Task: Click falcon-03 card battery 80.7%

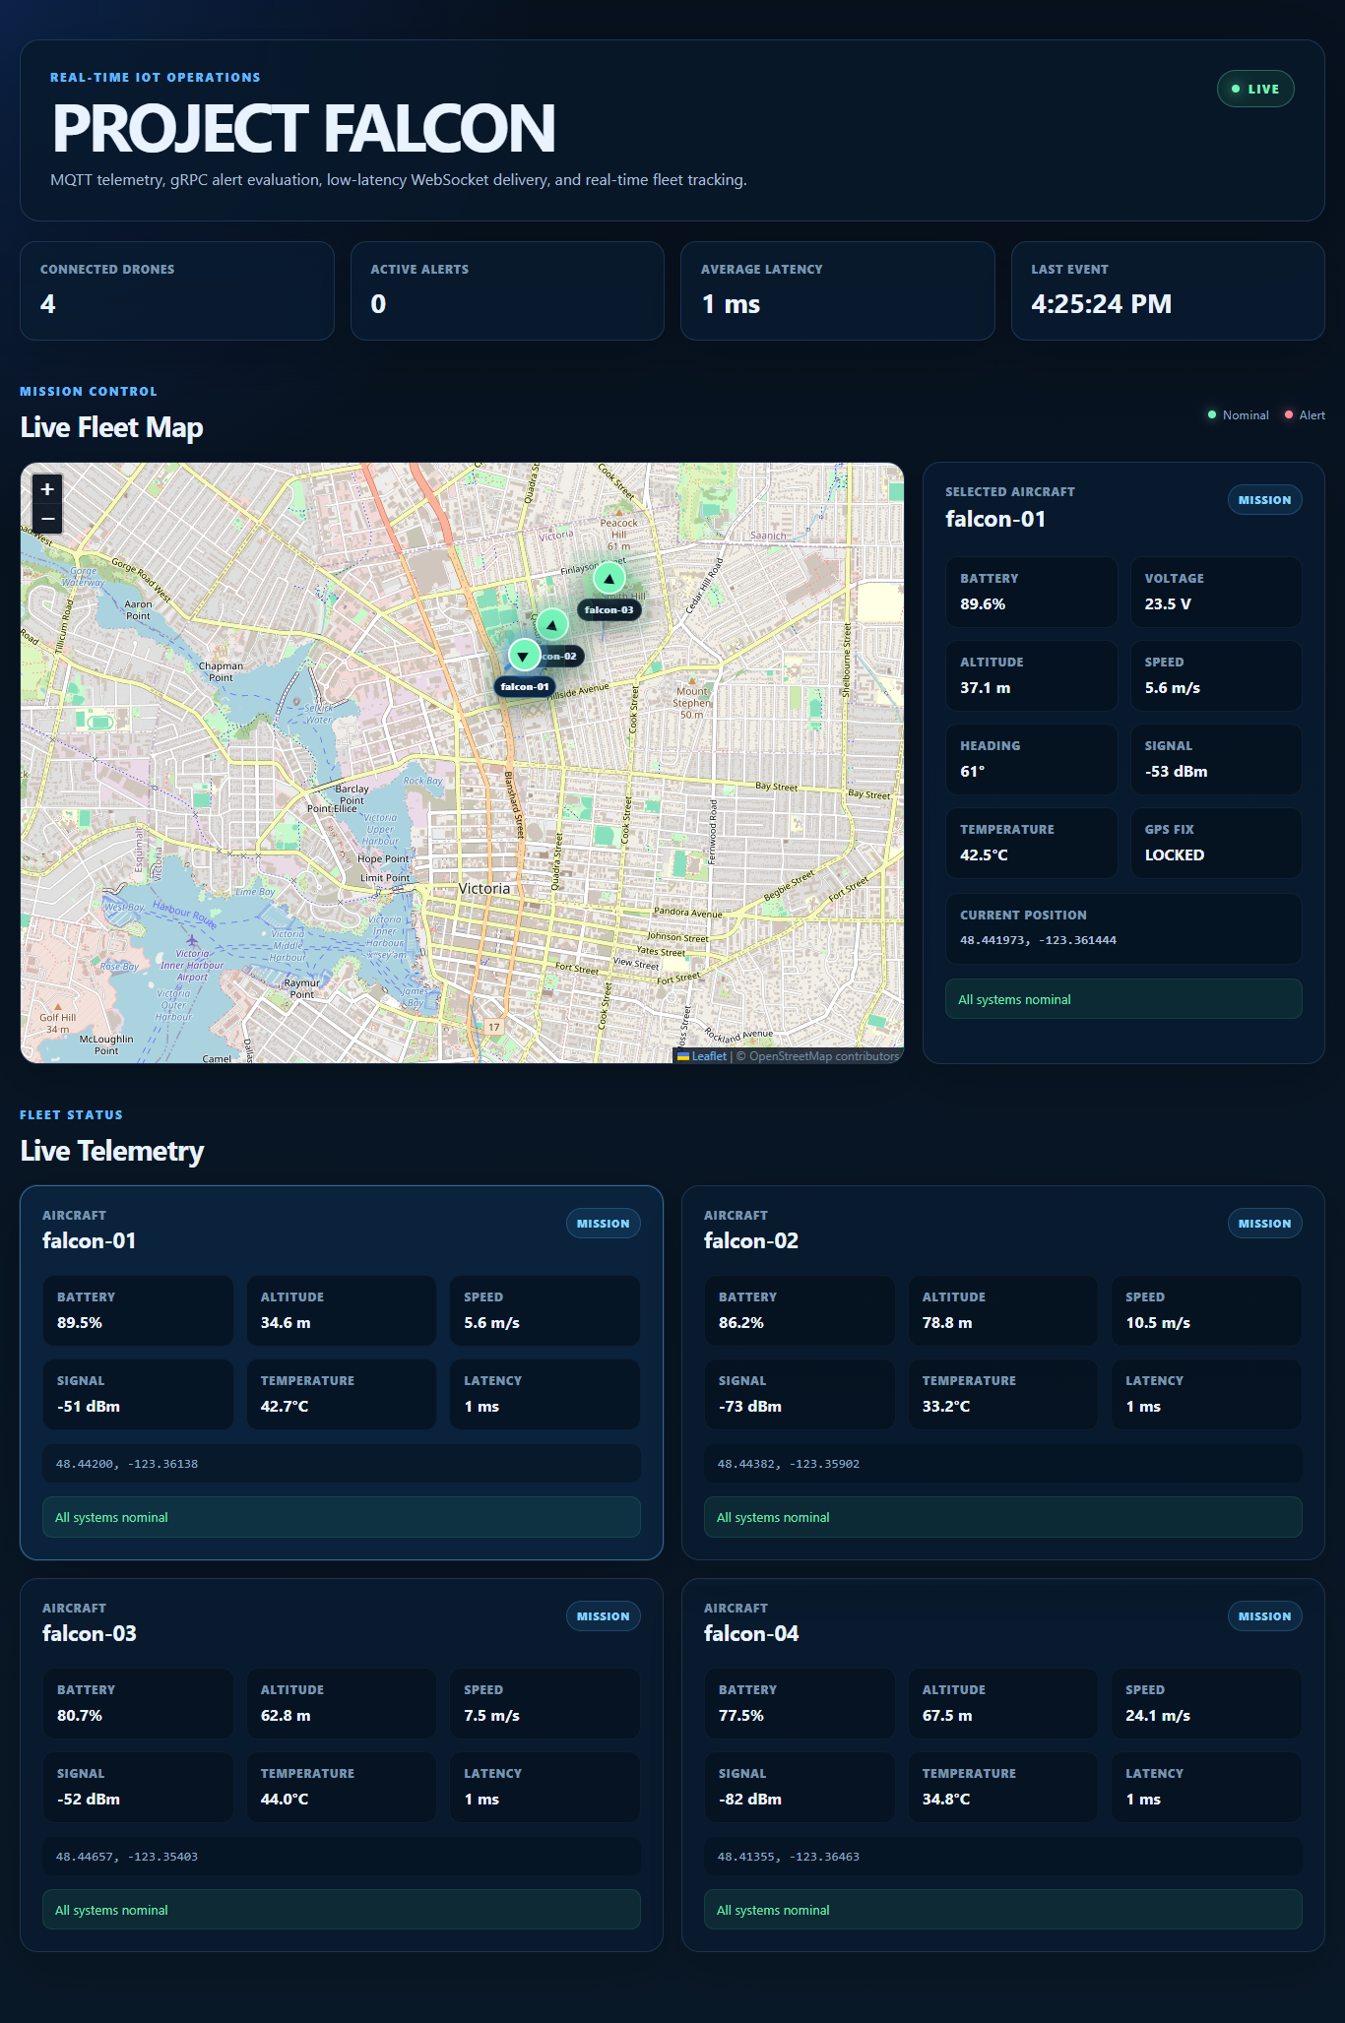Action: [x=80, y=1716]
